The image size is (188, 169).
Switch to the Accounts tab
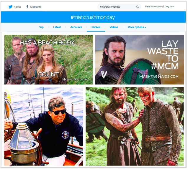click(x=76, y=27)
